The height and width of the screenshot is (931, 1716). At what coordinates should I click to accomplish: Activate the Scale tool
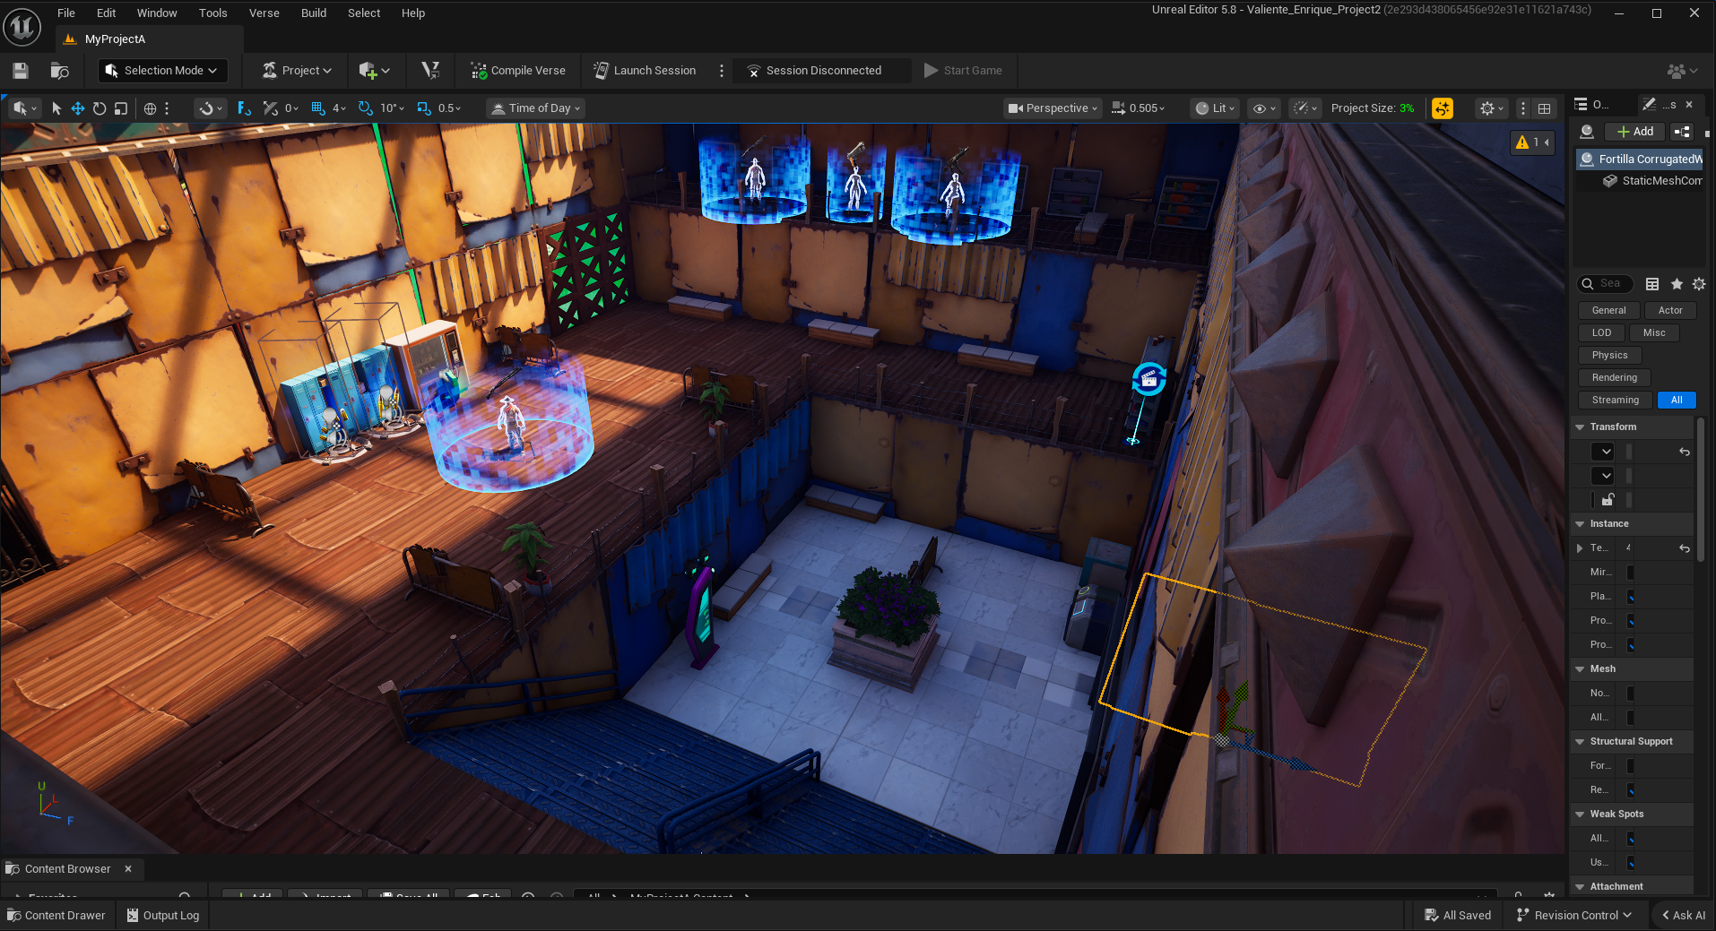[121, 108]
